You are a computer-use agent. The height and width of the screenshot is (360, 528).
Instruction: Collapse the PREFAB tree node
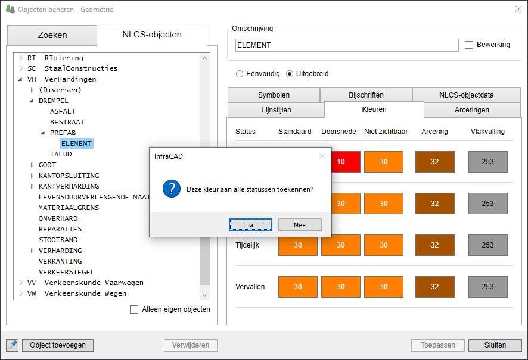pos(44,133)
